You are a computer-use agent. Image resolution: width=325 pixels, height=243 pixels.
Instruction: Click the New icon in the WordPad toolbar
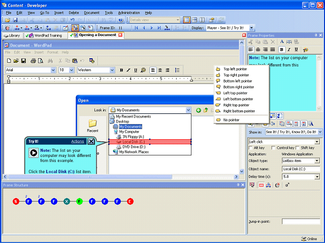click(9, 61)
